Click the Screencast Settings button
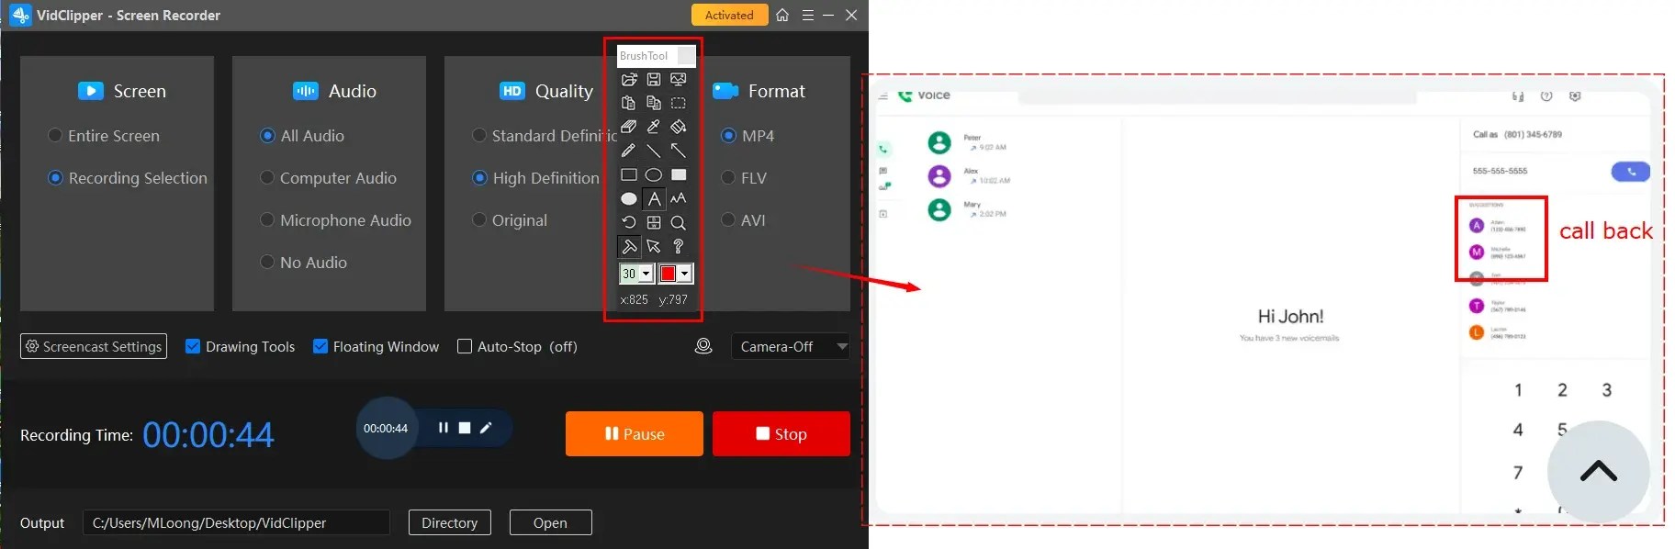This screenshot has height=549, width=1675. click(x=94, y=346)
